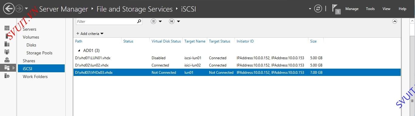Open the notifications flag icon

[336, 9]
